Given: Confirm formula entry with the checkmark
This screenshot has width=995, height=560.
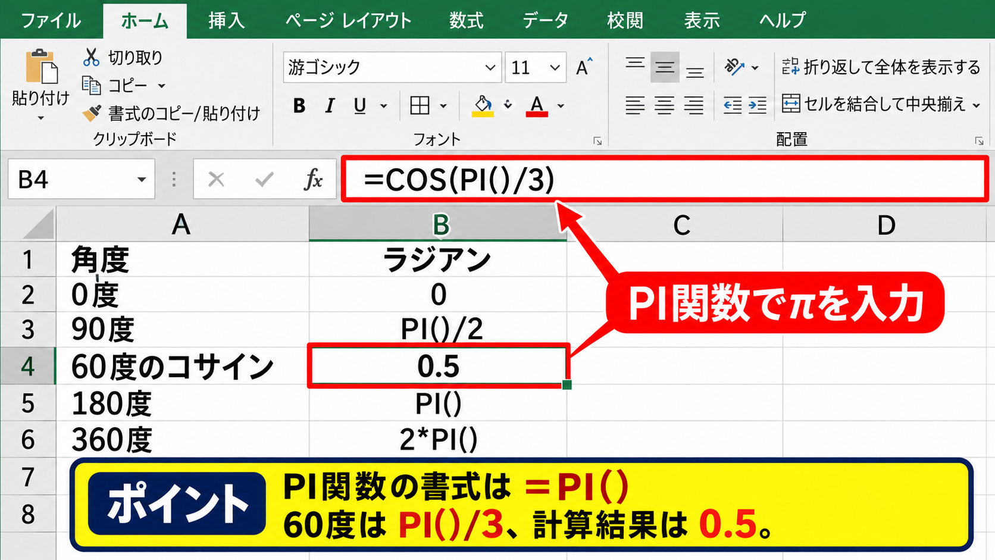Looking at the screenshot, I should pyautogui.click(x=264, y=179).
